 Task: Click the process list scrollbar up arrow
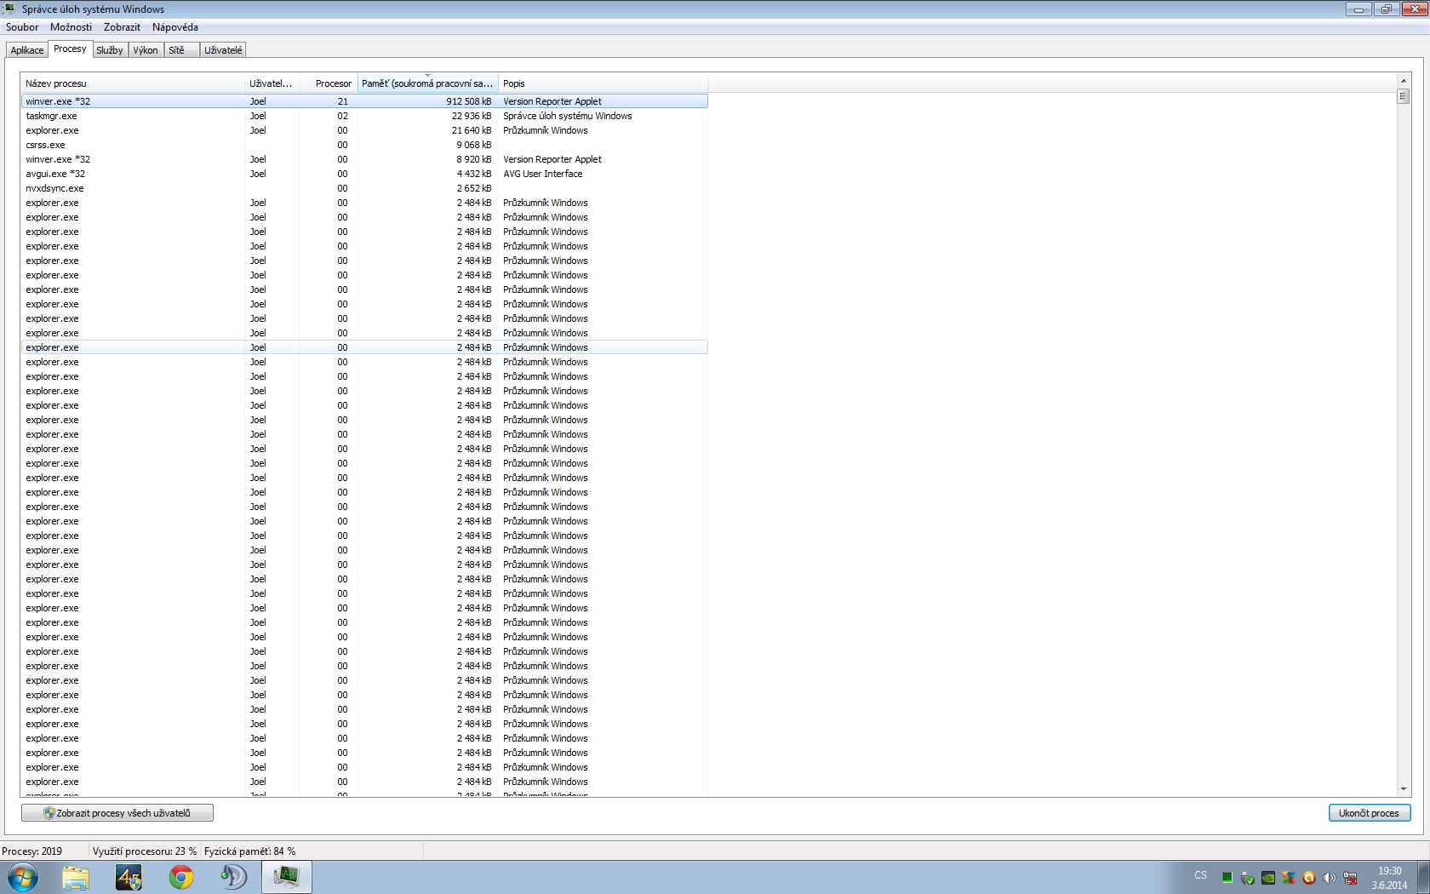[x=1403, y=81]
